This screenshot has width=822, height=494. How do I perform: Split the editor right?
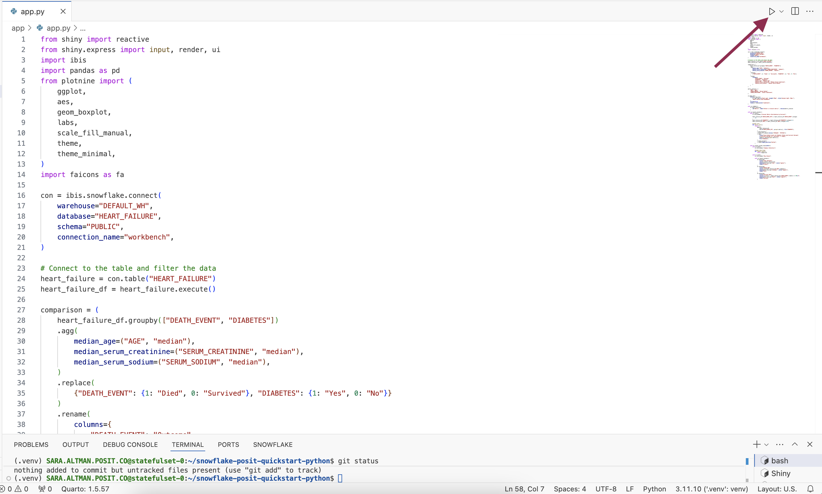(795, 11)
